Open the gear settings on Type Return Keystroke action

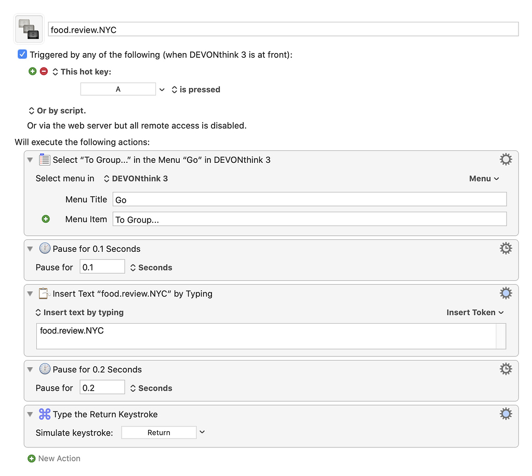pos(506,414)
